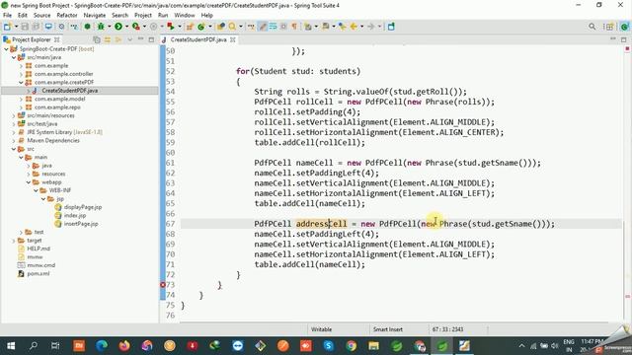Click the Firefox taskbar icon
632x355 pixels.
[124, 346]
